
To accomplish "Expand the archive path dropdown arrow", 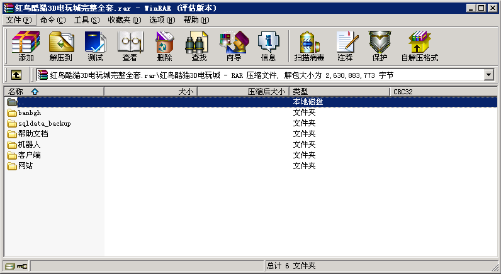I will coord(488,75).
